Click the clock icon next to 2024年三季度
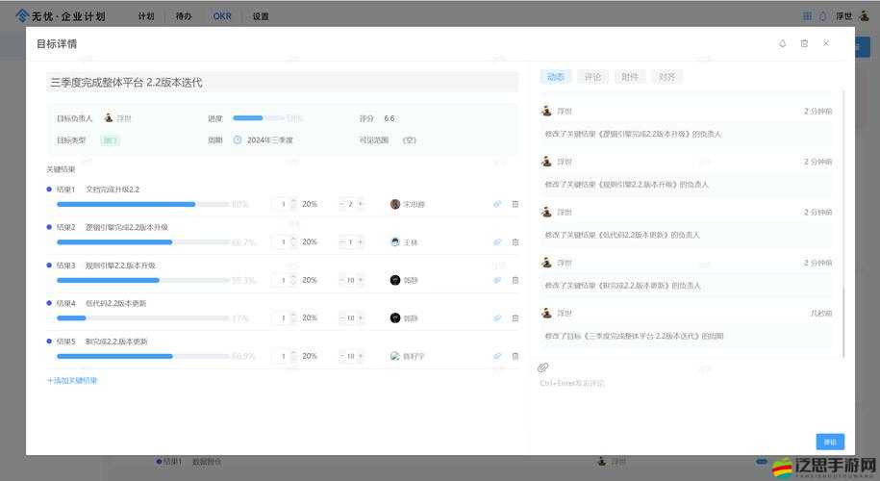The image size is (880, 481). coord(238,139)
